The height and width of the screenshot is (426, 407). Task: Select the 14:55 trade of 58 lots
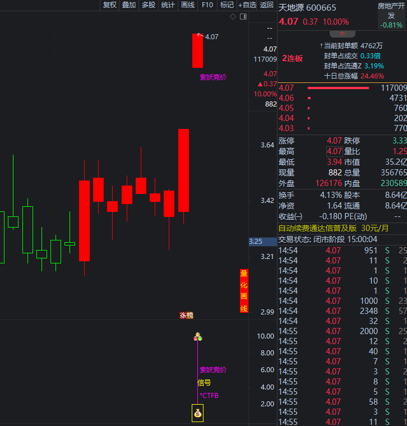pos(343,401)
